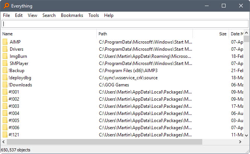Sort results by Date Modified column header
Image resolution: width=250 pixels, height=154 pixels.
point(236,34)
